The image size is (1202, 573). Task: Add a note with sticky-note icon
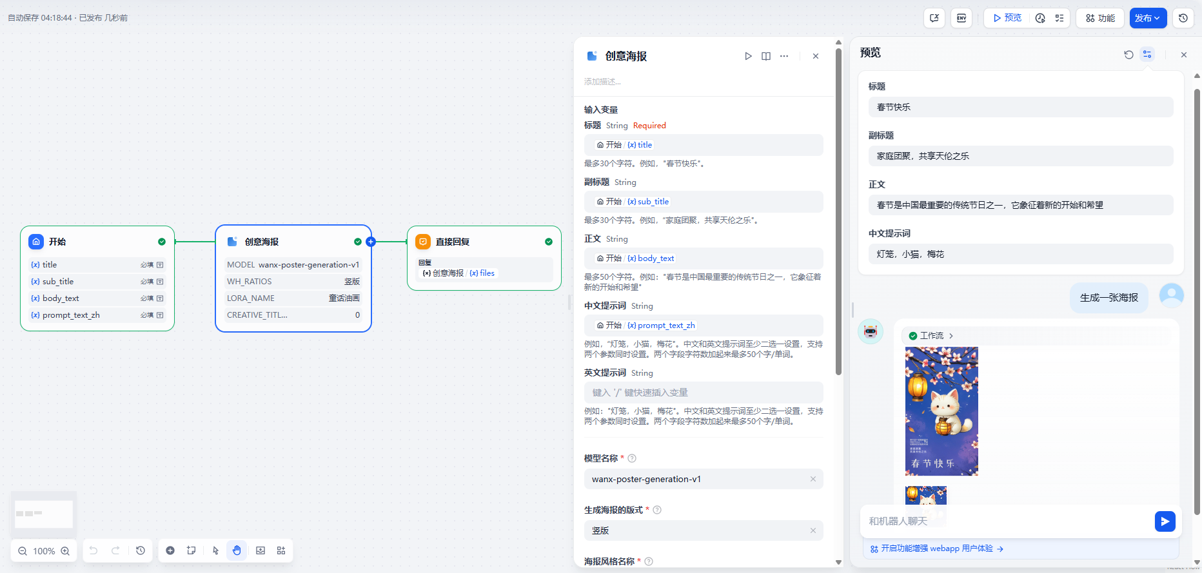(192, 550)
